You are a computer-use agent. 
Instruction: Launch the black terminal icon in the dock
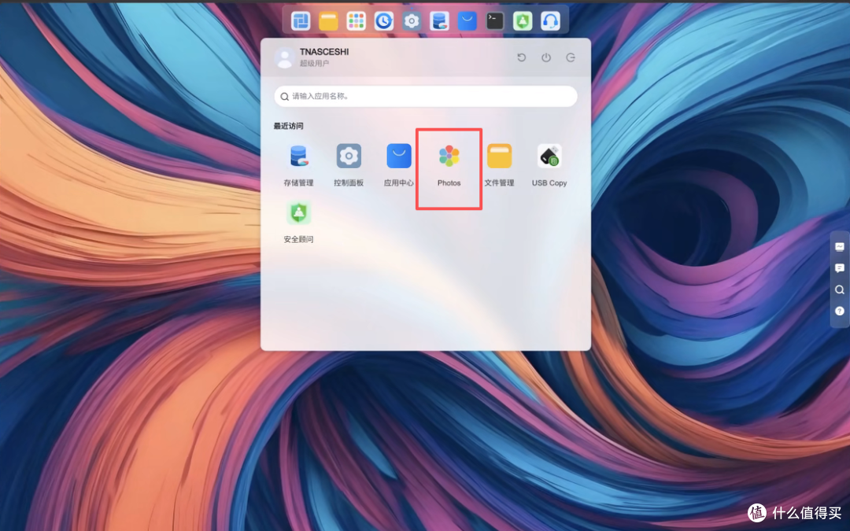pos(495,21)
